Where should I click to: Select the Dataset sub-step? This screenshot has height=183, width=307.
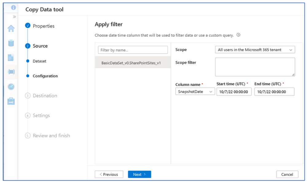(x=39, y=61)
